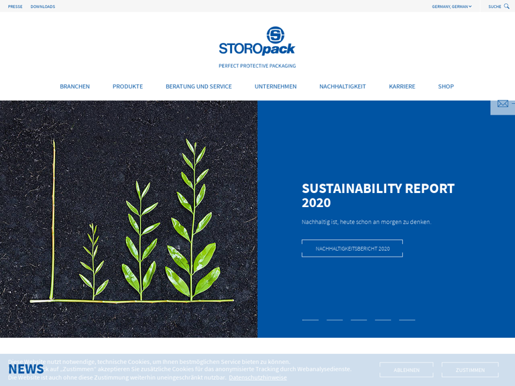Click the Nachhaltigkeitsbericht 2020 button

352,249
